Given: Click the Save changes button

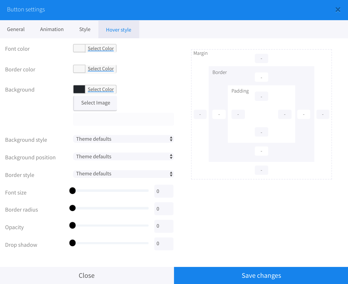Looking at the screenshot, I should point(261,275).
